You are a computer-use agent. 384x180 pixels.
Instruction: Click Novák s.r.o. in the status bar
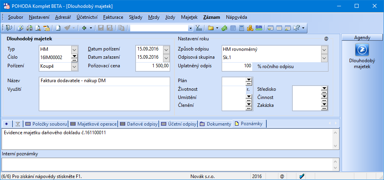pyautogui.click(x=202, y=176)
